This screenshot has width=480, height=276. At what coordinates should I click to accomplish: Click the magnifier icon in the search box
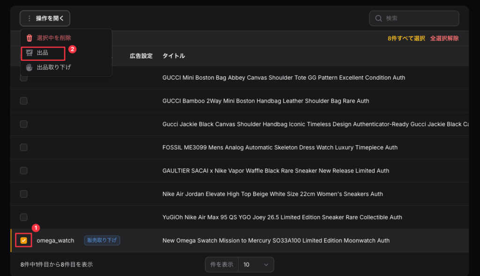(x=378, y=18)
